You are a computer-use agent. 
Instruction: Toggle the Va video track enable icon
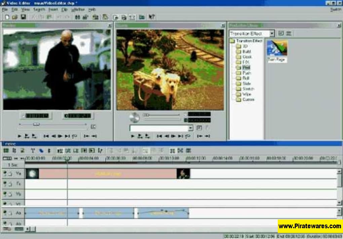click(6, 174)
